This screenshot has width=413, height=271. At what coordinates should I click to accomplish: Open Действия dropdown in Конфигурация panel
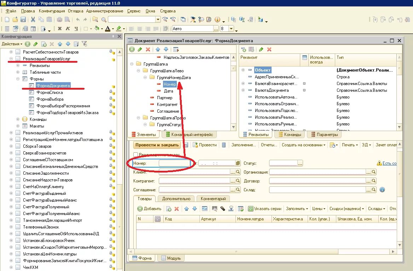click(12, 44)
